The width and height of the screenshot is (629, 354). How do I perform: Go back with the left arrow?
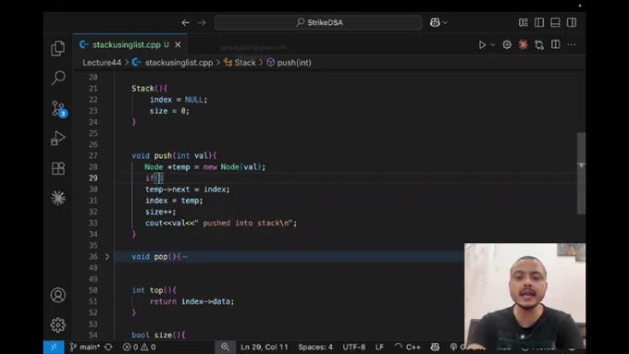point(185,22)
